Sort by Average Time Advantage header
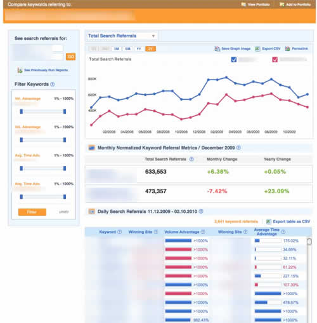Viewport: 317px width, 323px height. [x=267, y=231]
